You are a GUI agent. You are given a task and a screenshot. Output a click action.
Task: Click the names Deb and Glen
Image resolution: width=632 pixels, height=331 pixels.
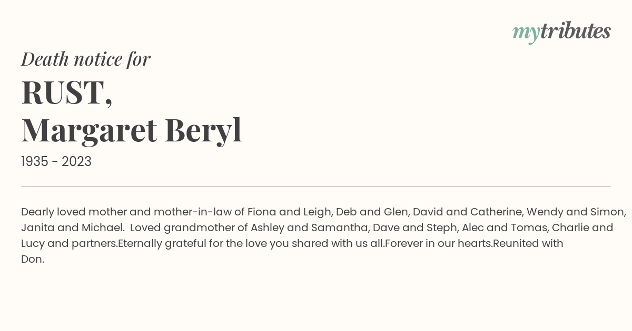click(372, 212)
